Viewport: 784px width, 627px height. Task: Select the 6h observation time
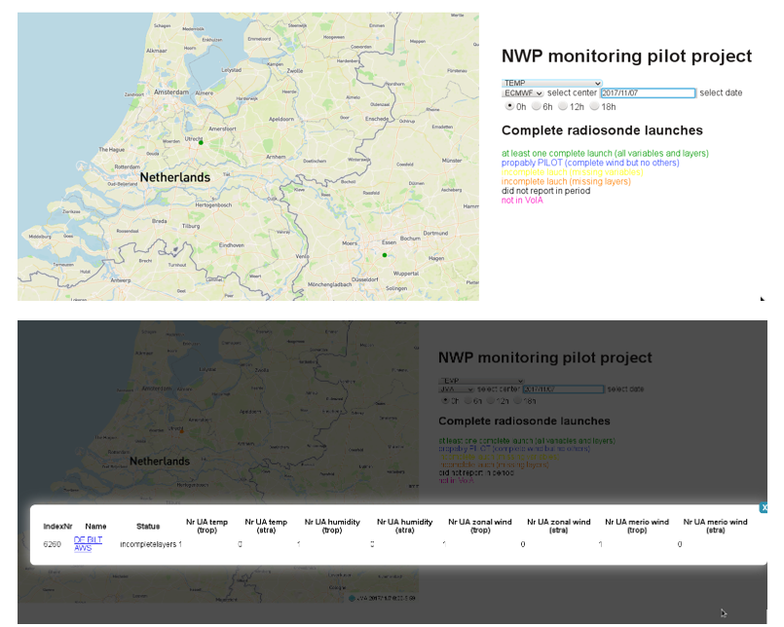pos(536,106)
